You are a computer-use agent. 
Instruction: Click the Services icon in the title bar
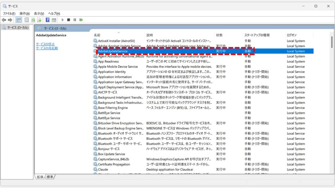(5, 6)
